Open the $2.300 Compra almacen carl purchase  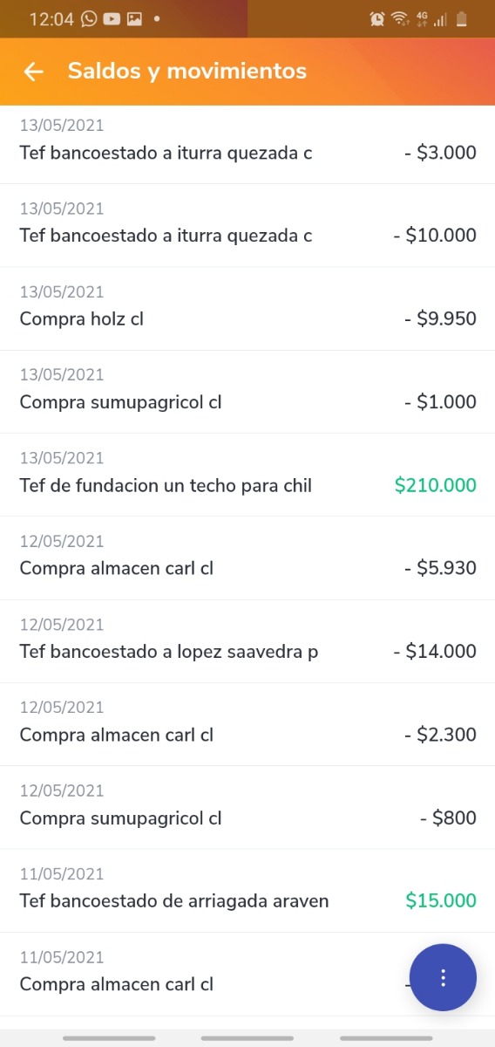pyautogui.click(x=247, y=724)
